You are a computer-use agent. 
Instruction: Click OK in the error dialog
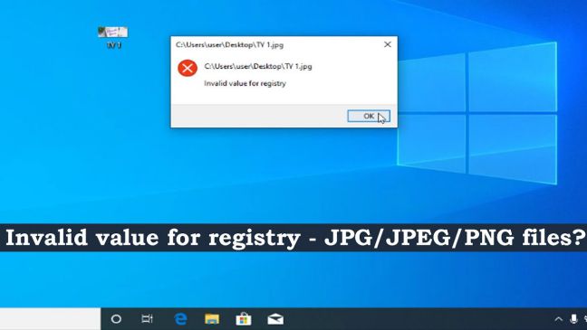pos(369,116)
